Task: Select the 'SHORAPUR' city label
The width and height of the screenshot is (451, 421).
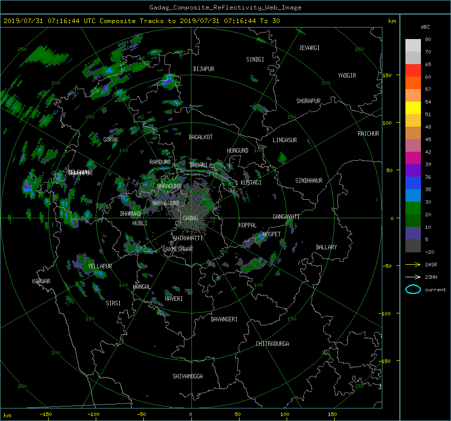Action: pyautogui.click(x=308, y=101)
